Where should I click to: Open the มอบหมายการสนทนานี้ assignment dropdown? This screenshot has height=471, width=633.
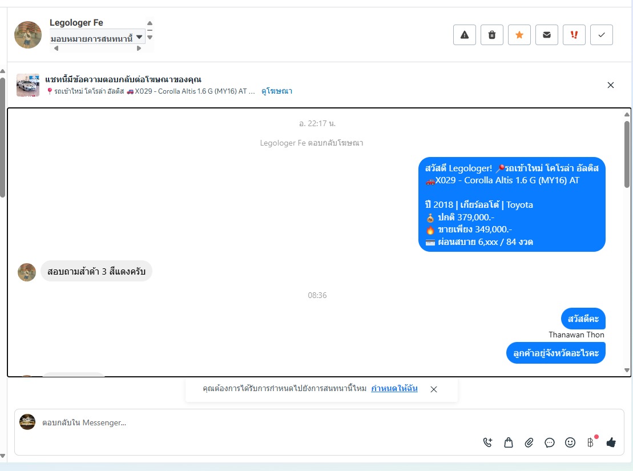point(97,38)
